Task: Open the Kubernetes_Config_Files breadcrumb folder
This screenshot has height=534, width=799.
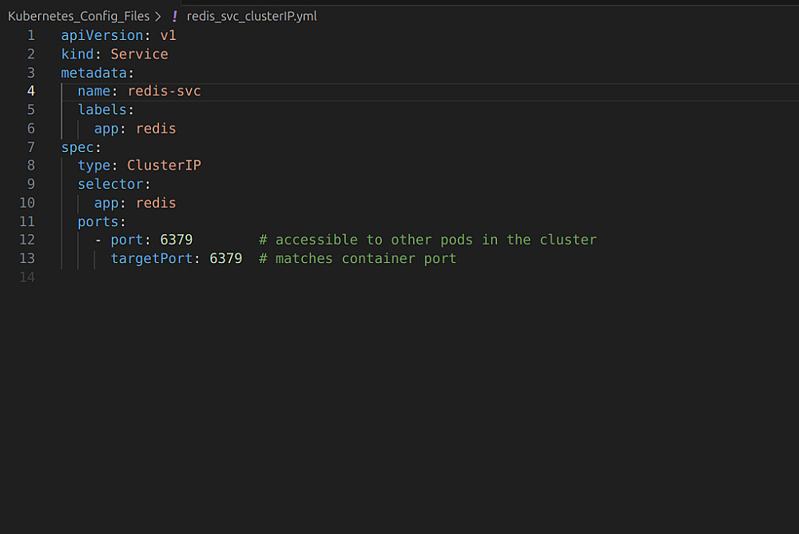Action: [78, 16]
